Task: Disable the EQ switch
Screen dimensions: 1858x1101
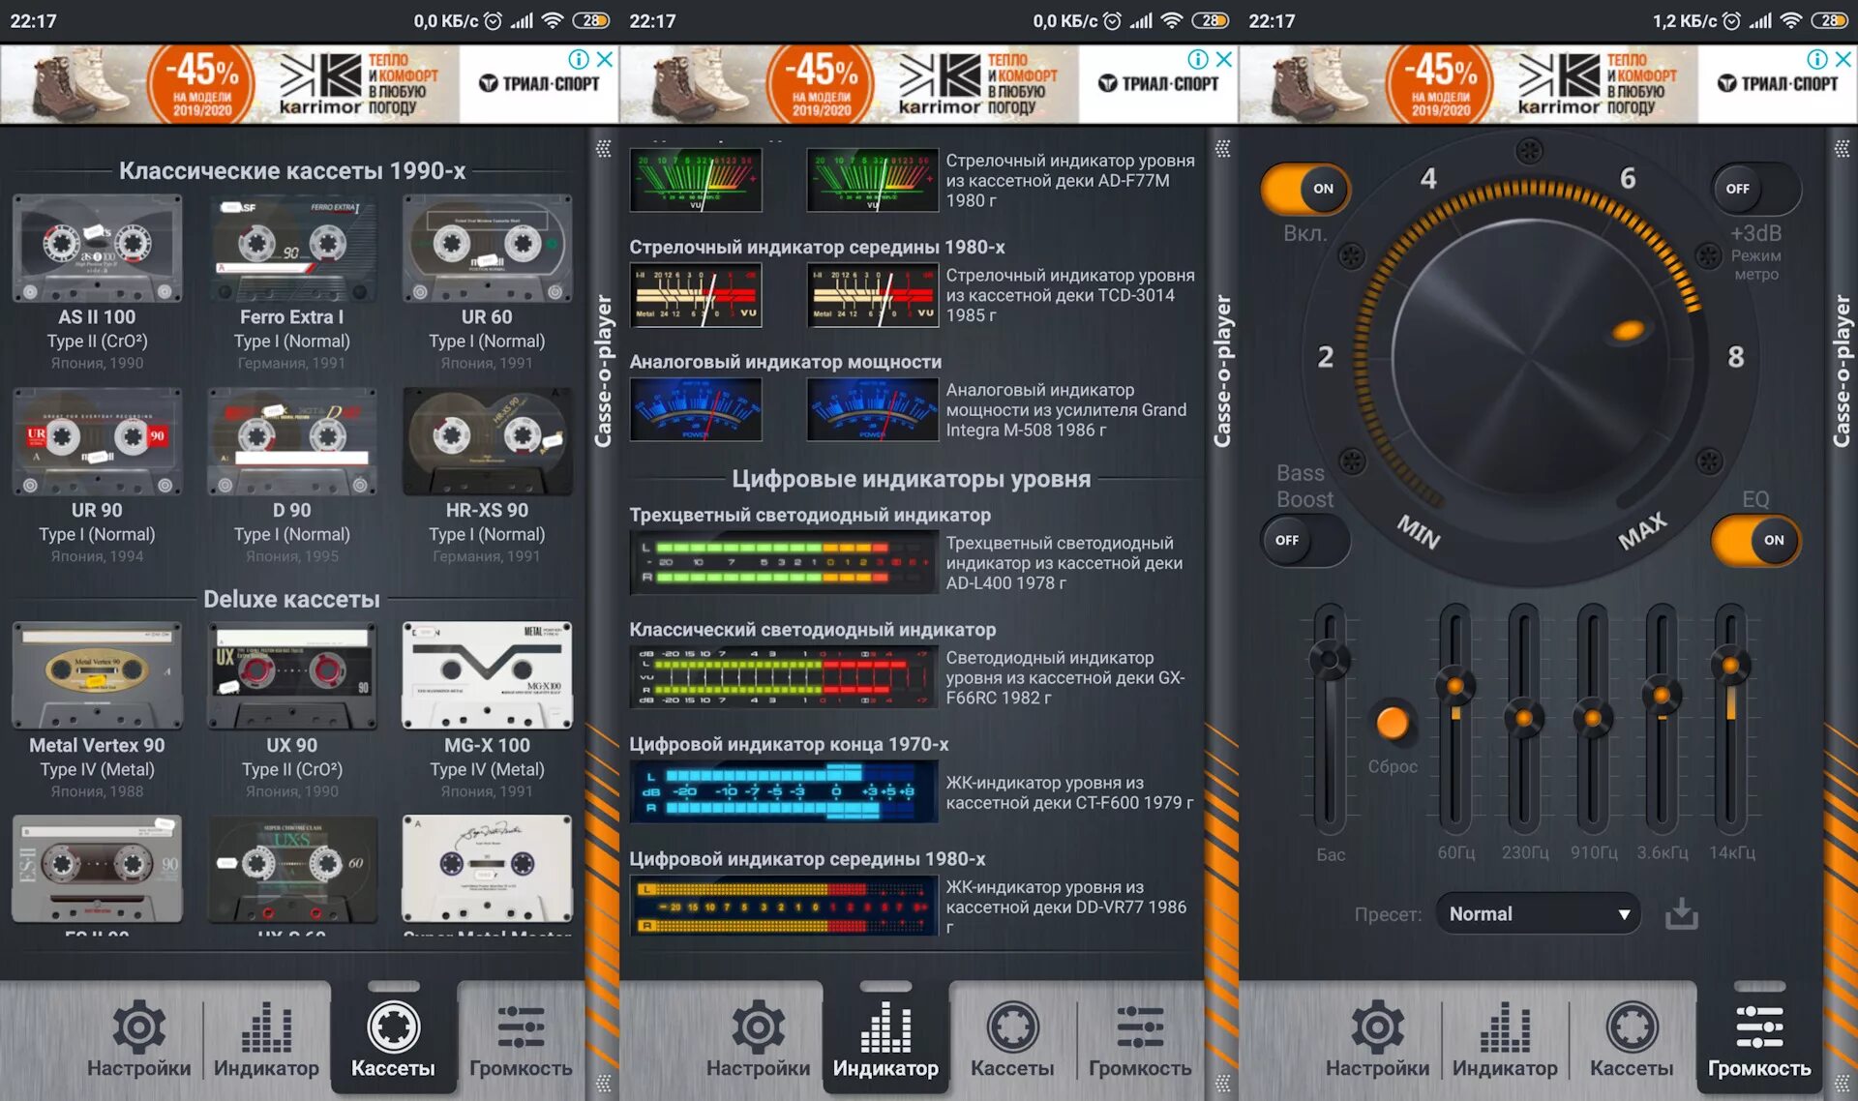Action: click(x=1755, y=540)
